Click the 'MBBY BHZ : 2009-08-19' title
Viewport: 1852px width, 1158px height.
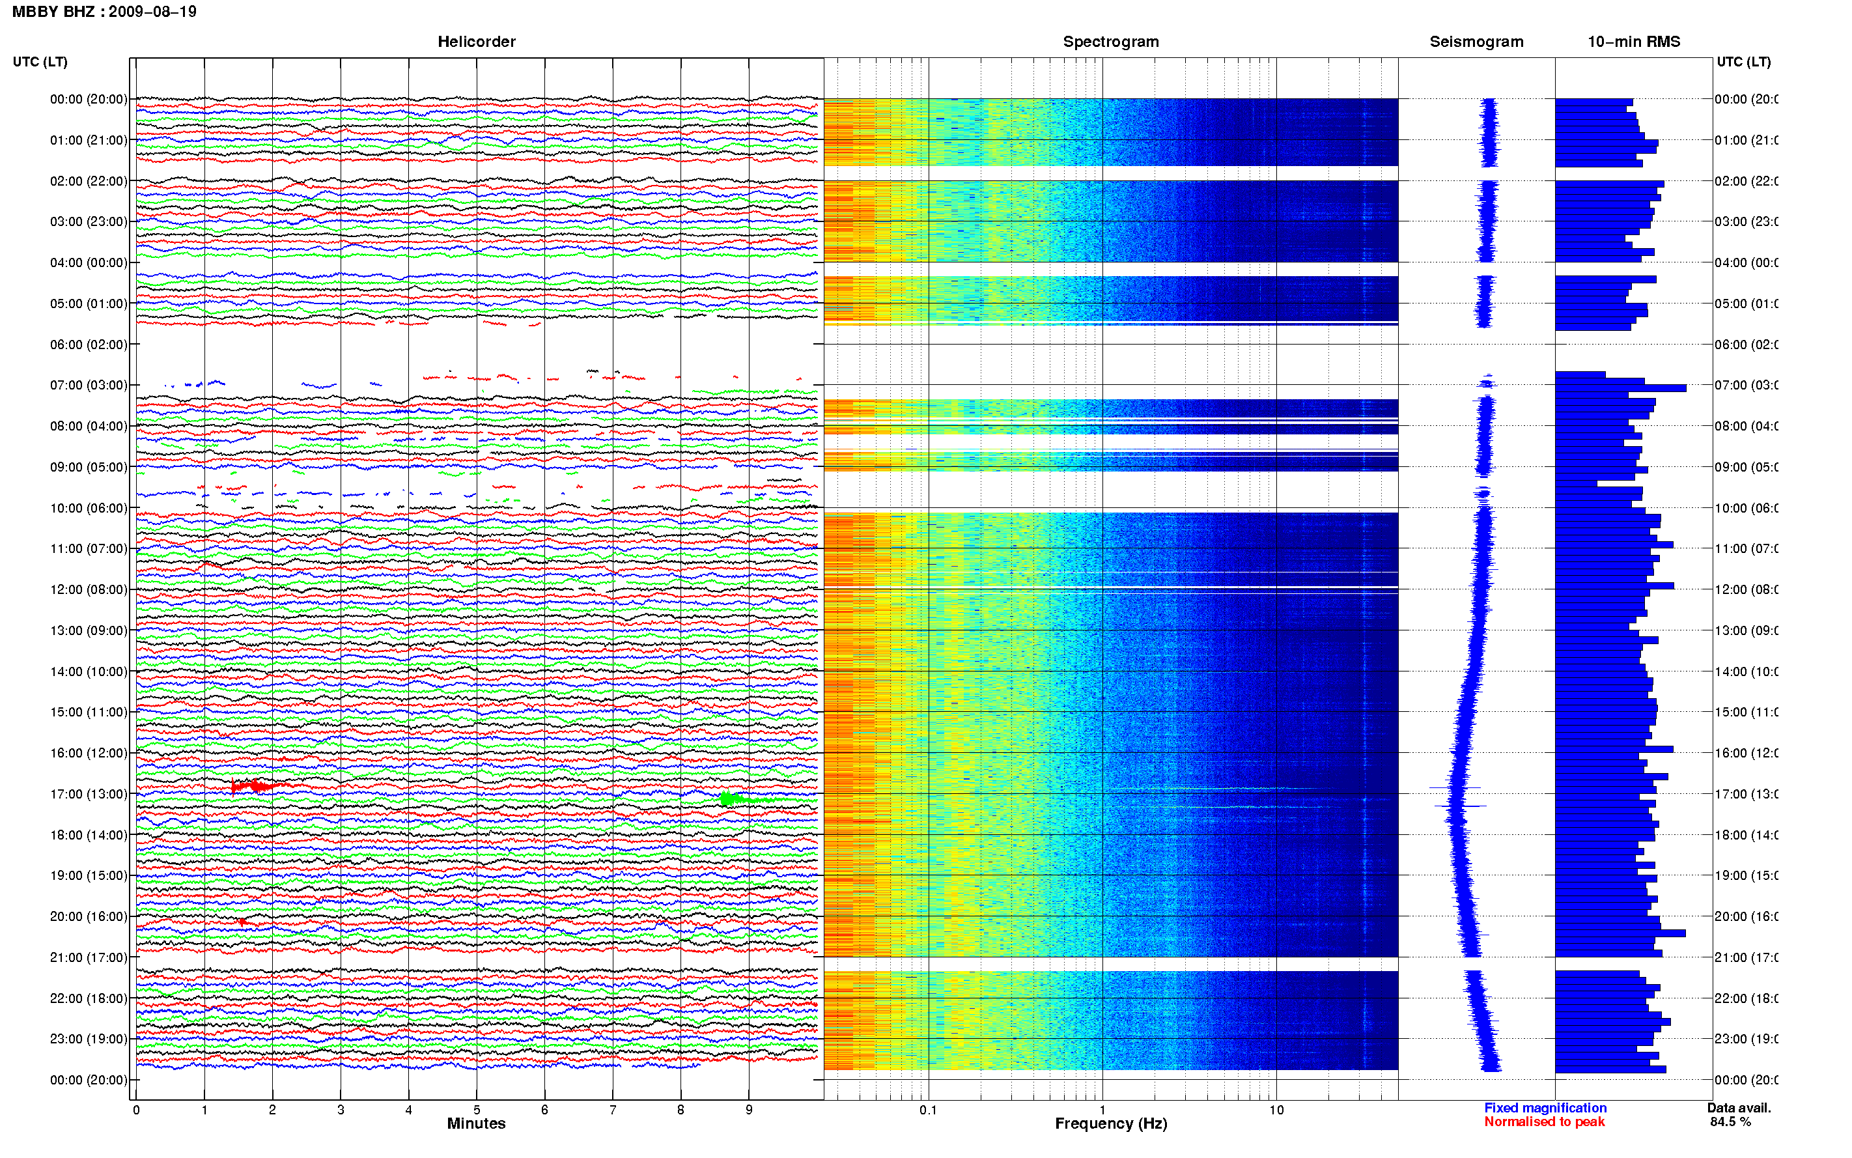[x=104, y=12]
